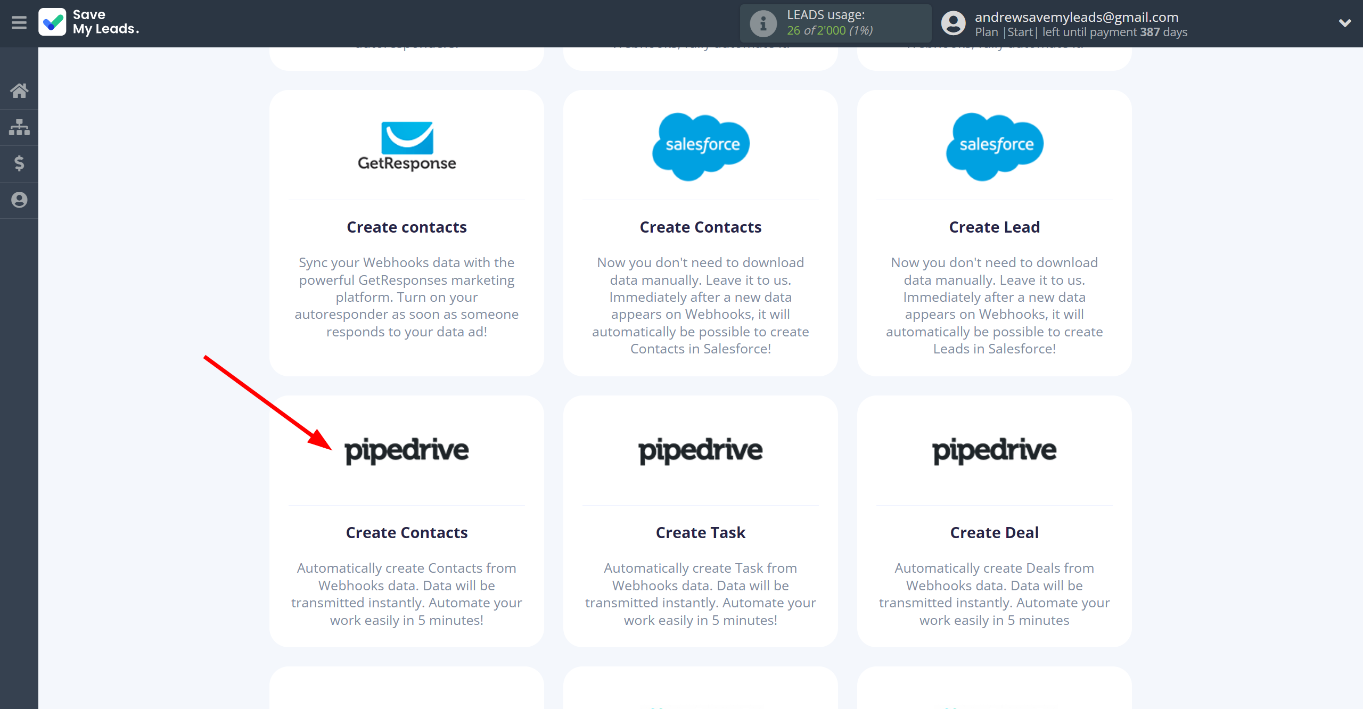Select GetResponse Create contacts title
Screen dimensions: 1363x709
[407, 227]
